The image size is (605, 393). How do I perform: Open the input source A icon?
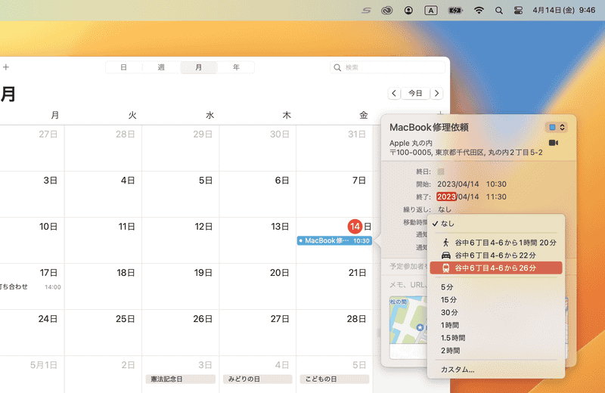431,11
